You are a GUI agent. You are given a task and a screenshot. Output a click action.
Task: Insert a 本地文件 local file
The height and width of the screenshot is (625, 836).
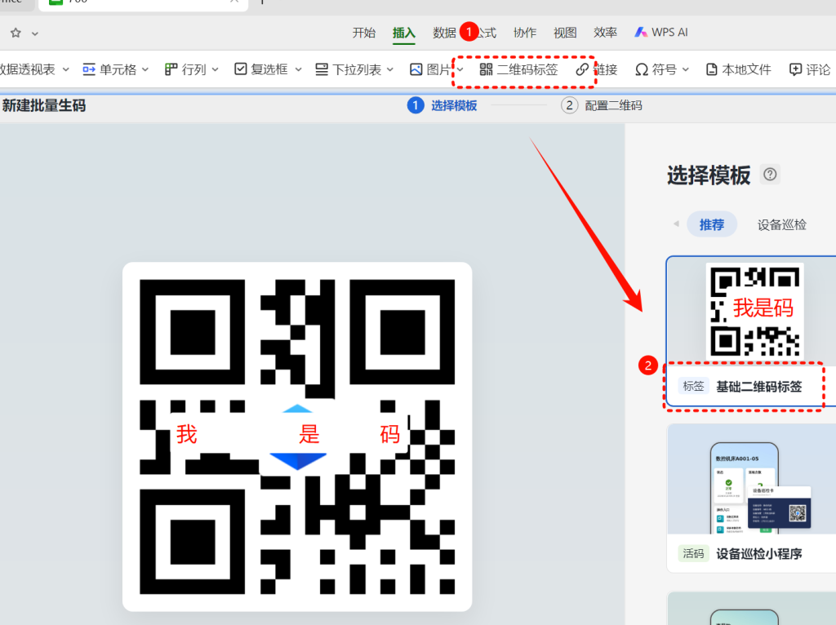(738, 69)
